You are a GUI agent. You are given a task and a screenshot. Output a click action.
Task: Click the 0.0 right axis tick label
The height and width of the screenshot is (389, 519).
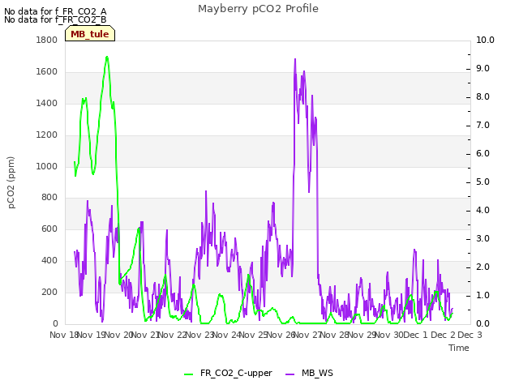[x=483, y=324]
